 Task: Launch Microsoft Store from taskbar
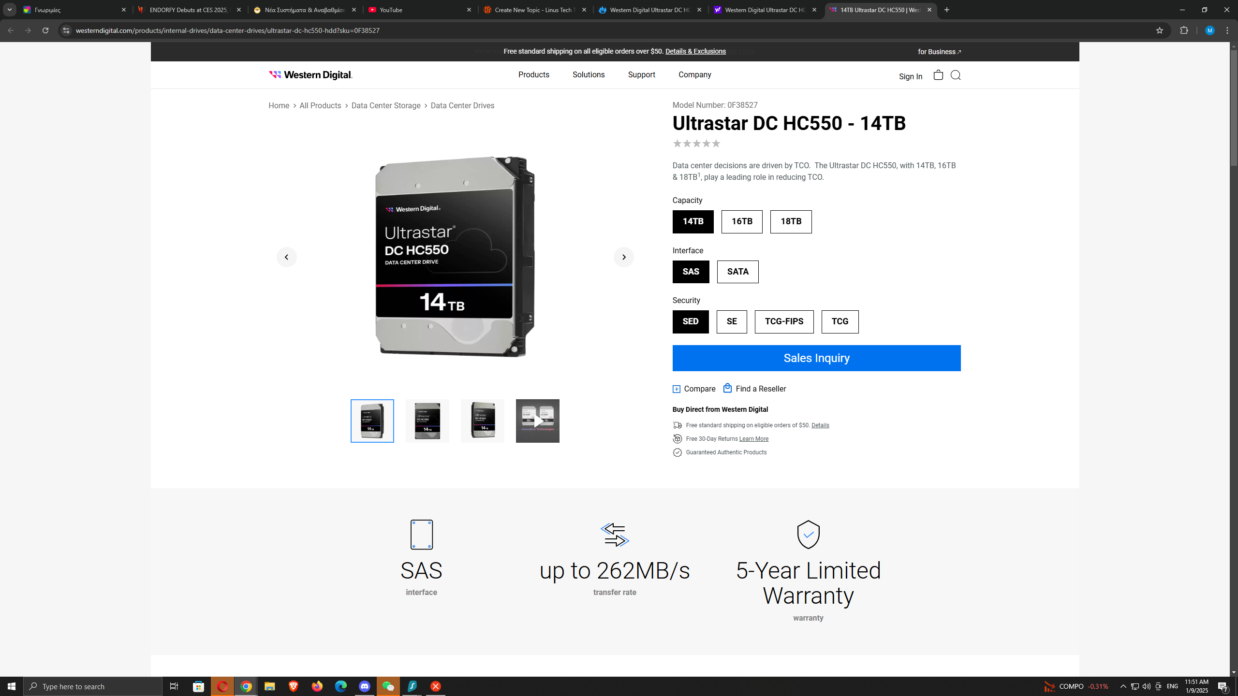click(199, 686)
